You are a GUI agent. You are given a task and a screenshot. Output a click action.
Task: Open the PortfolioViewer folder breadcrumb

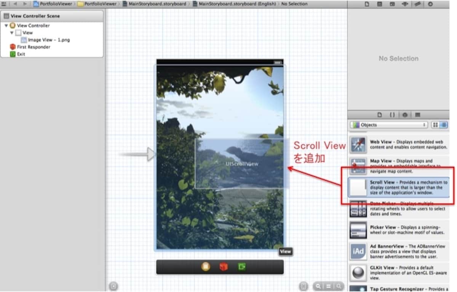point(97,4)
